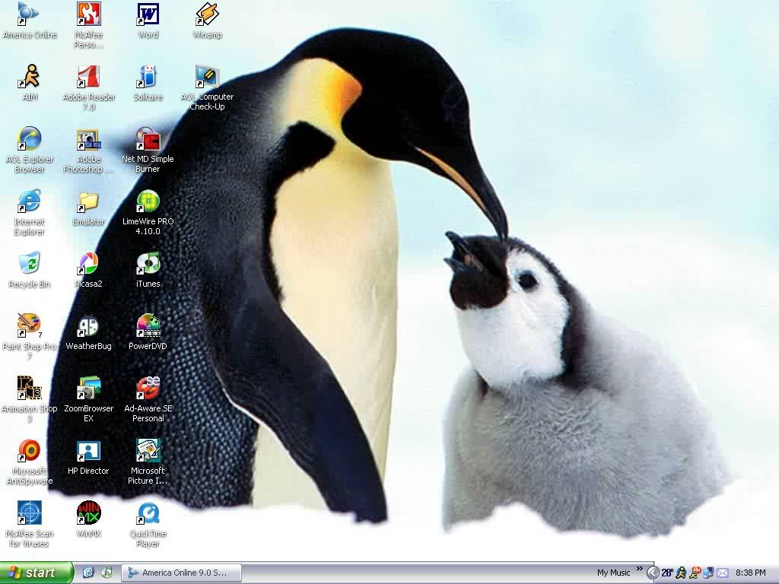Click the Start button

[37, 573]
